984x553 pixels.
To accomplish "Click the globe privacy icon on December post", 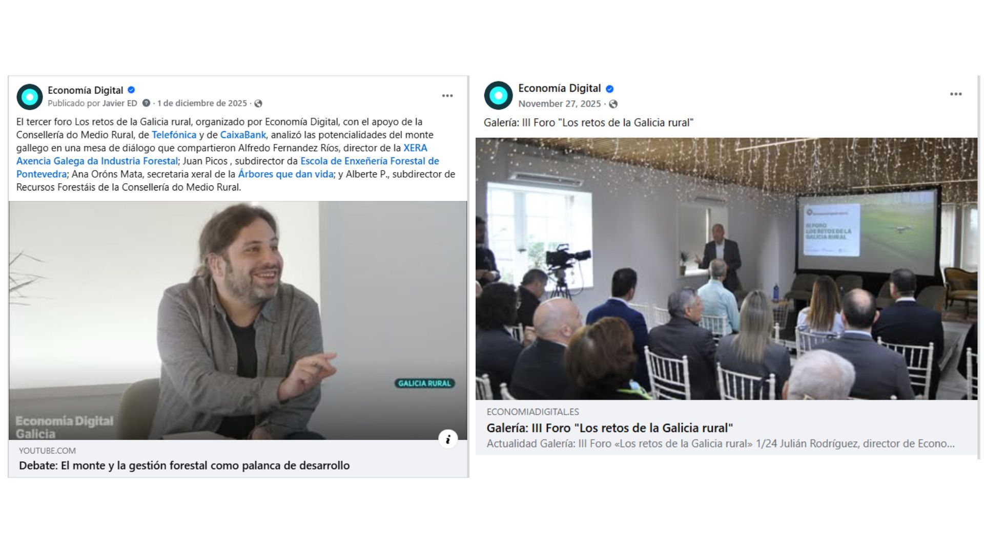I will [x=258, y=103].
